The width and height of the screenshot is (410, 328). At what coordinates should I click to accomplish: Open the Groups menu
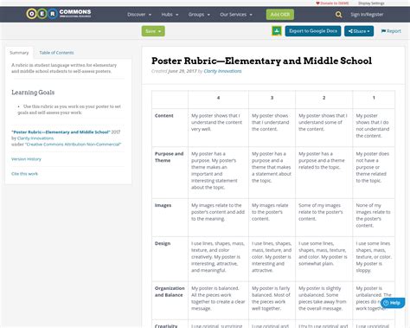click(x=199, y=15)
